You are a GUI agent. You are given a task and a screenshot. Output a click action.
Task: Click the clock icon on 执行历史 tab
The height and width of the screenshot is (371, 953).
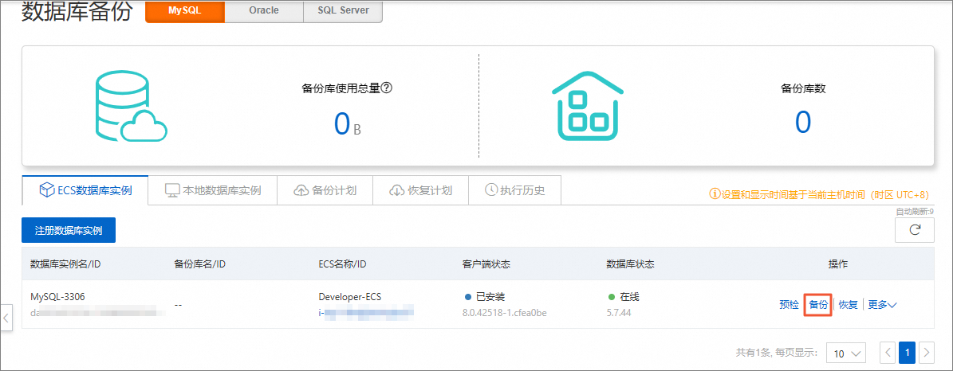[x=491, y=190]
